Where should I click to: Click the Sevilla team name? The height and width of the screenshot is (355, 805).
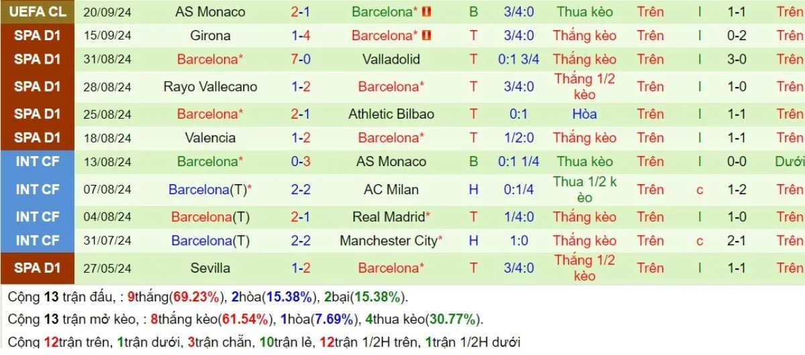pyautogui.click(x=210, y=268)
